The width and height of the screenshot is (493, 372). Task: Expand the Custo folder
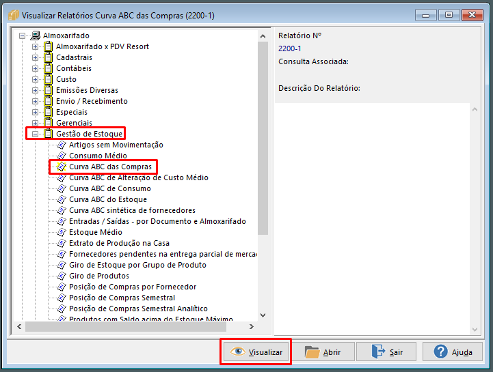36,79
